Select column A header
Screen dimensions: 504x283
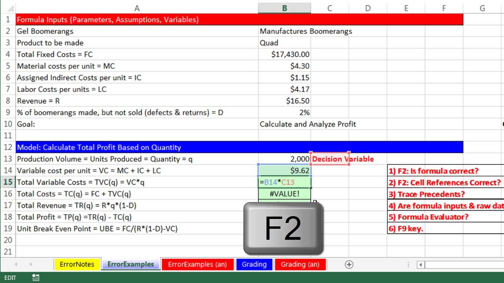(137, 8)
